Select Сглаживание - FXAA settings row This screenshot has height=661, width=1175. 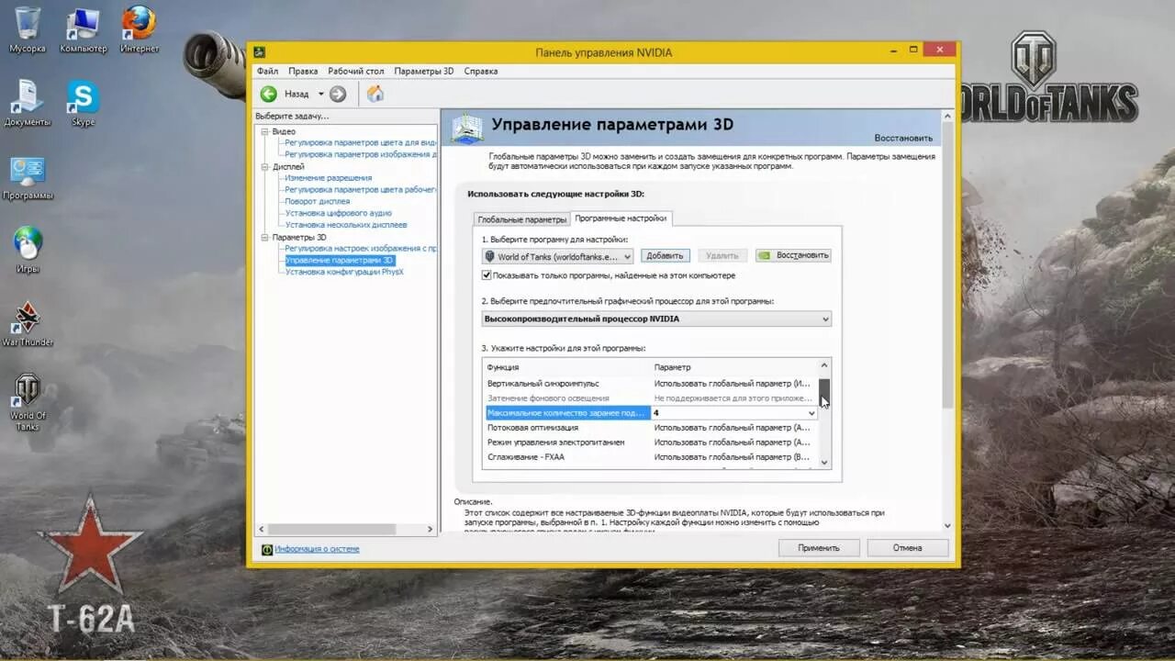click(651, 457)
